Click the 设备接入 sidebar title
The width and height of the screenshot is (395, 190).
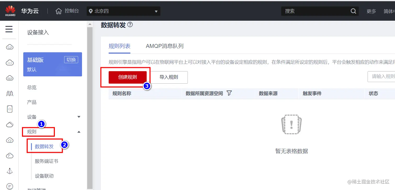(38, 32)
